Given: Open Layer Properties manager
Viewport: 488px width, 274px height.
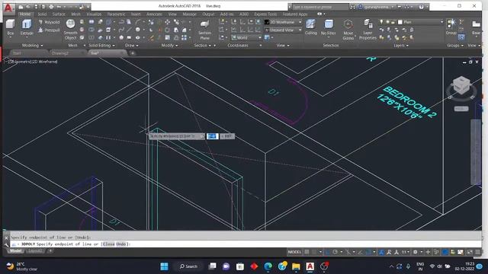Looking at the screenshot, I should (x=368, y=29).
